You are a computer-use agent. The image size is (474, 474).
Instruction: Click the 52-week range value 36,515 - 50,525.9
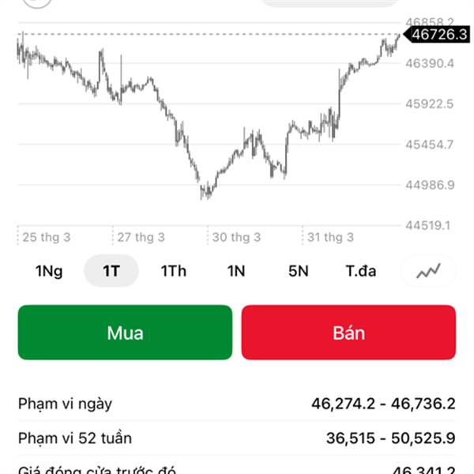[390, 438]
